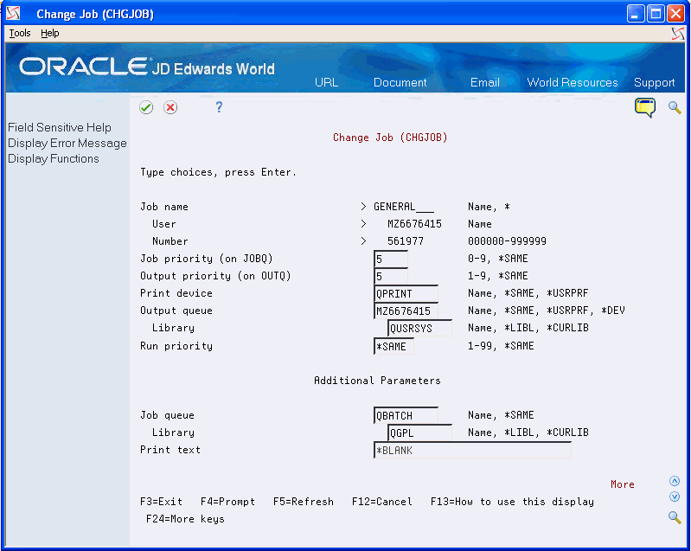Viewport: 691px width, 551px height.
Task: Click the Change Job (CHGJOB) screen heading
Action: coord(390,138)
